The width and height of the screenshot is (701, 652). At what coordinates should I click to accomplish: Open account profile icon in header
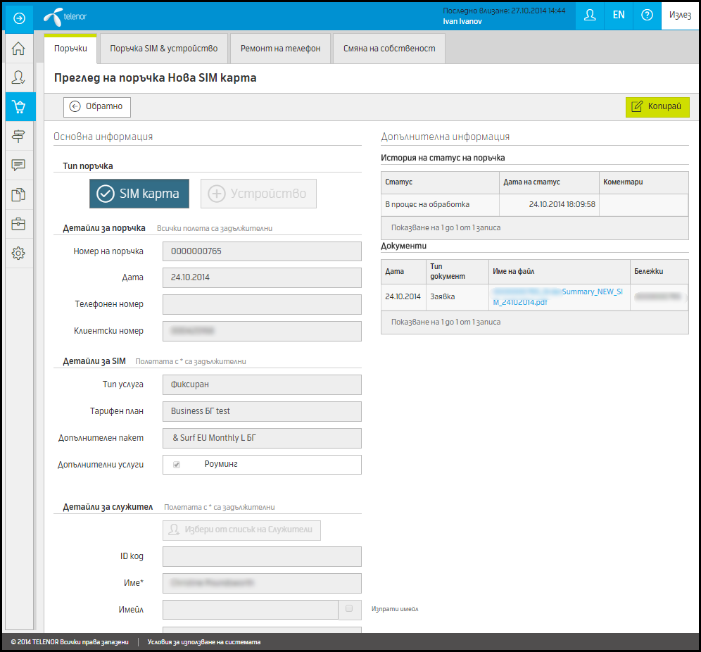[x=590, y=15]
